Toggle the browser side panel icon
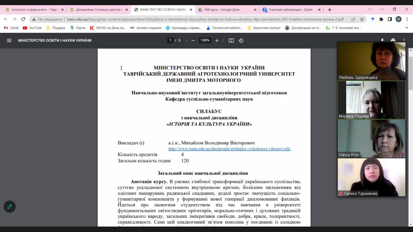 (390, 19)
